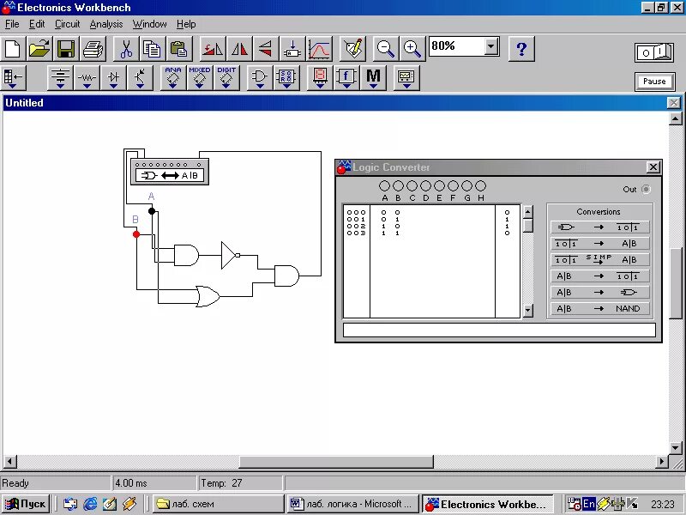Toggle input B circle in Logic Converter

click(x=398, y=186)
